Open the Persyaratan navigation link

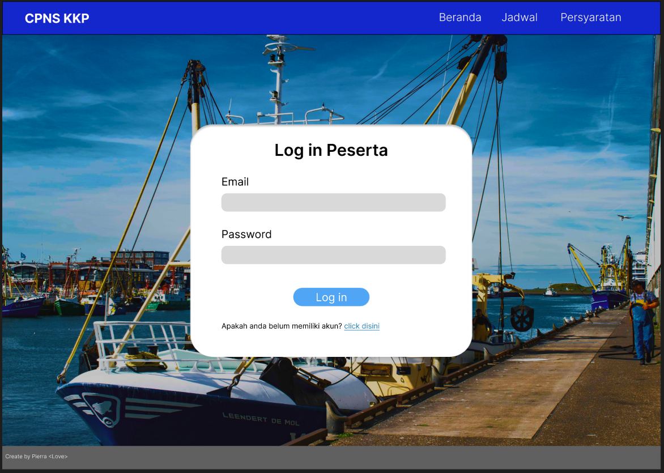[x=591, y=18]
